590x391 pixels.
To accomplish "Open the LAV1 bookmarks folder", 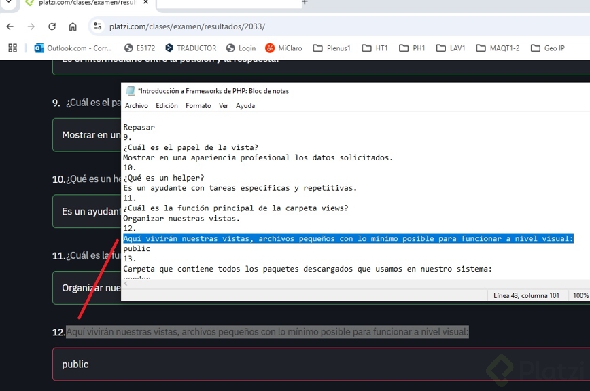I will pos(451,48).
